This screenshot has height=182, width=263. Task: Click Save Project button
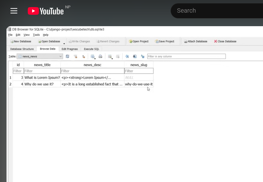(x=165, y=41)
